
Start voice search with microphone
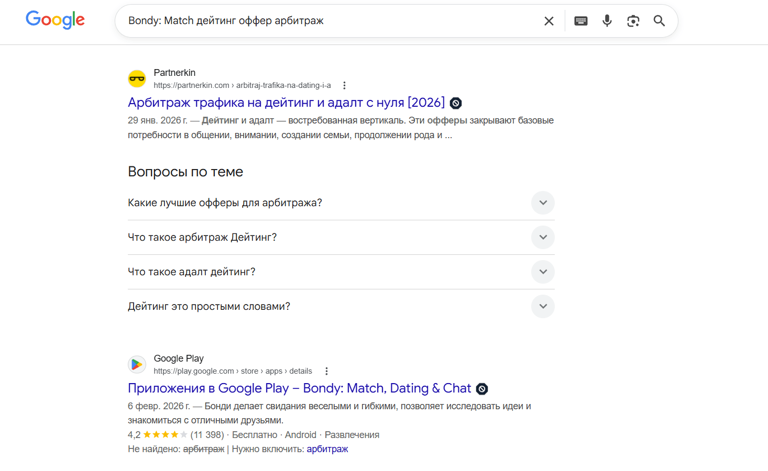pos(607,21)
